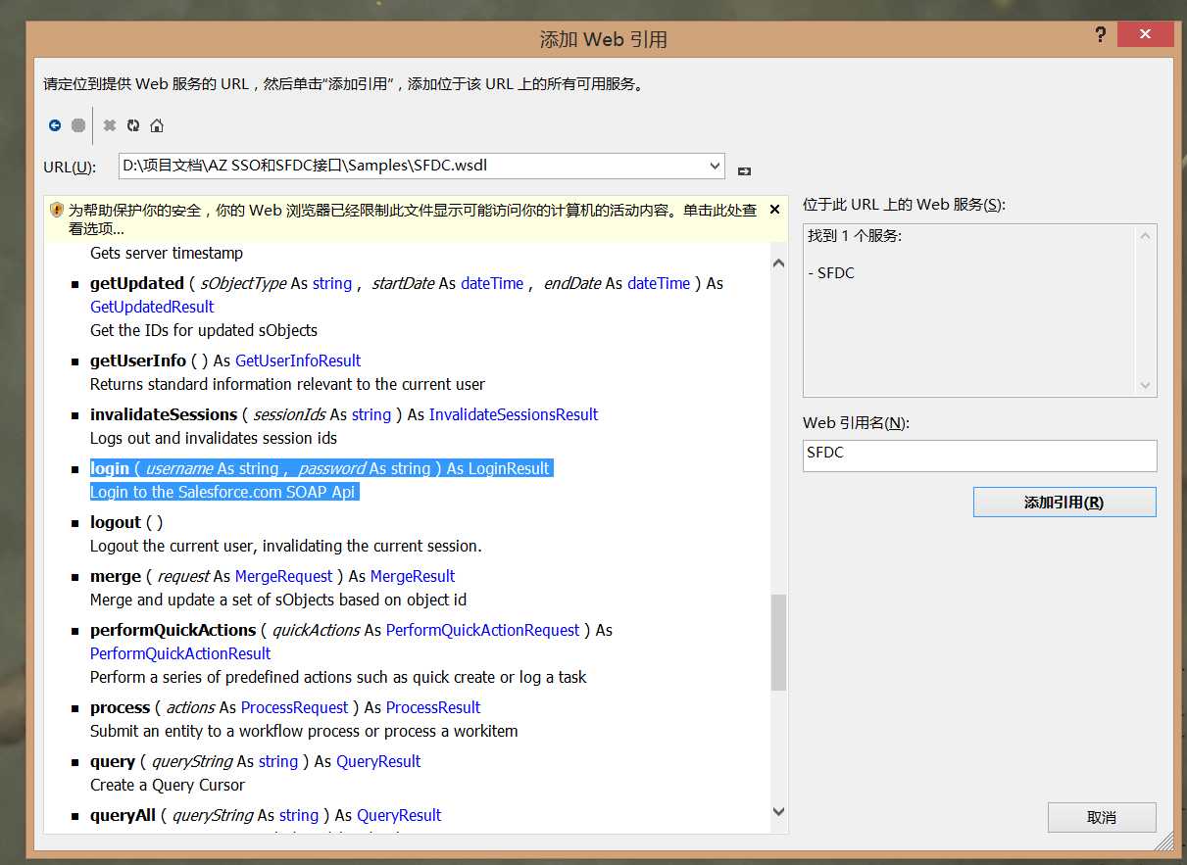Click the dateTime link after endDate
Image resolution: width=1187 pixels, height=865 pixels.
point(659,283)
